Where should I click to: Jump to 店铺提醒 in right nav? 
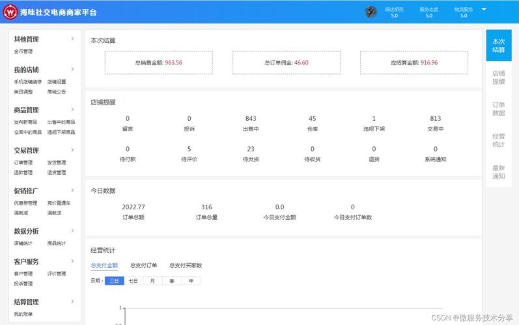(x=499, y=77)
